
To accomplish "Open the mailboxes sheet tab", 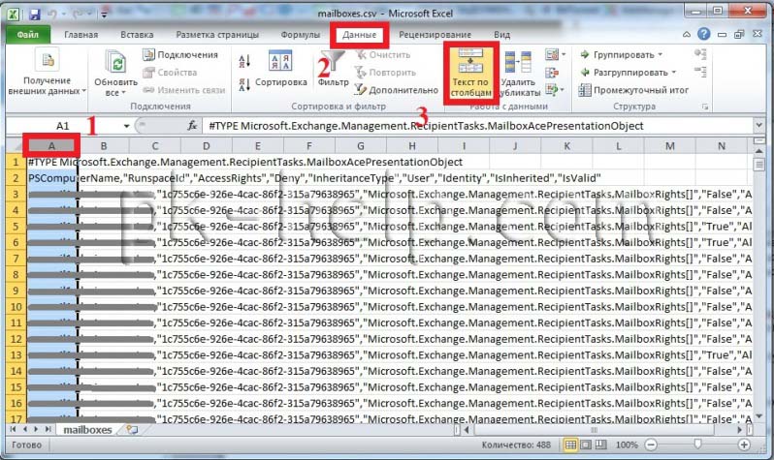I will click(x=87, y=430).
